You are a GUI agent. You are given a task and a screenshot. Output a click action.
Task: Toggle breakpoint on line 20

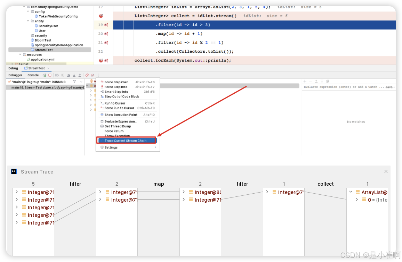pos(106,34)
